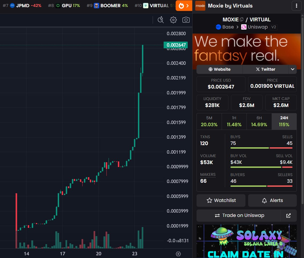
Task: Select the 1H timeframe tab
Action: pos(234,121)
